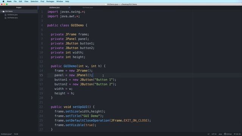The image size is (242, 136).
Task: Change the UTF-8 encoding in status bar
Action: coord(214,134)
